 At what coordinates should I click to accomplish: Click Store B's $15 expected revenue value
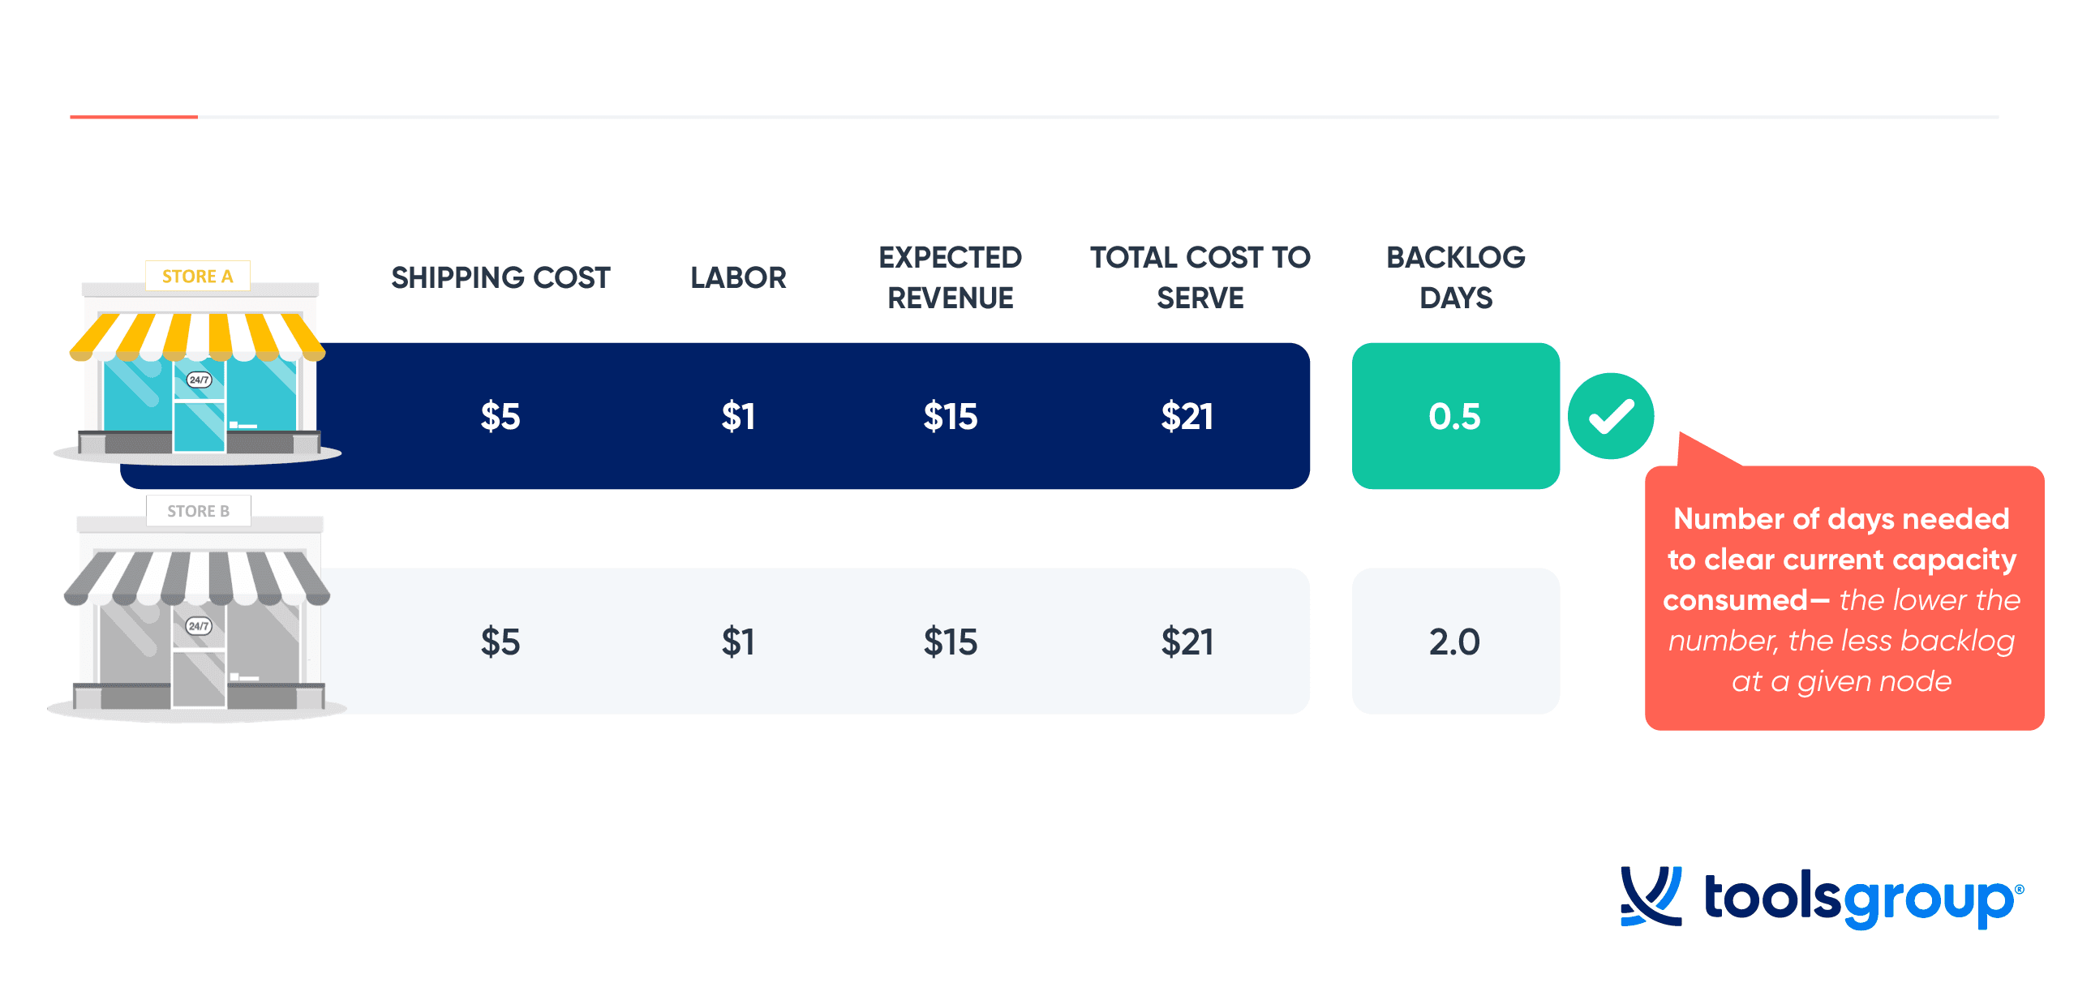point(950,642)
